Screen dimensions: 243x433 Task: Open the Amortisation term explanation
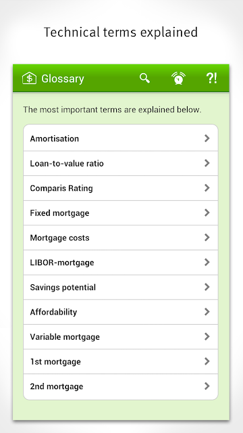pyautogui.click(x=121, y=138)
